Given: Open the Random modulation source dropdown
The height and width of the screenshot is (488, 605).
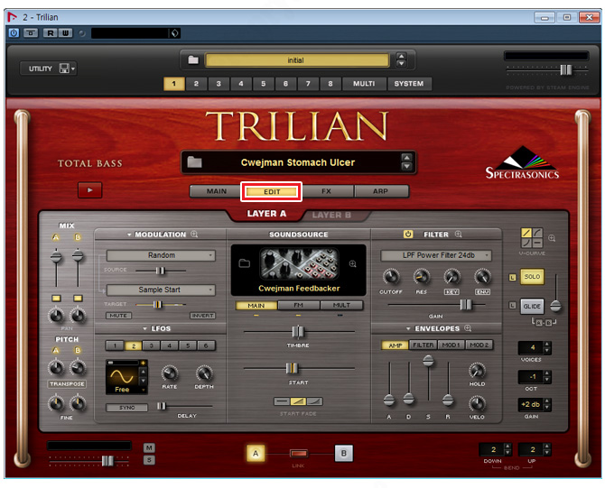Looking at the screenshot, I should 161,255.
